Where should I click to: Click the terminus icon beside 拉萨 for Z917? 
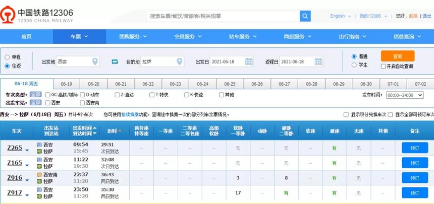(x=39, y=196)
